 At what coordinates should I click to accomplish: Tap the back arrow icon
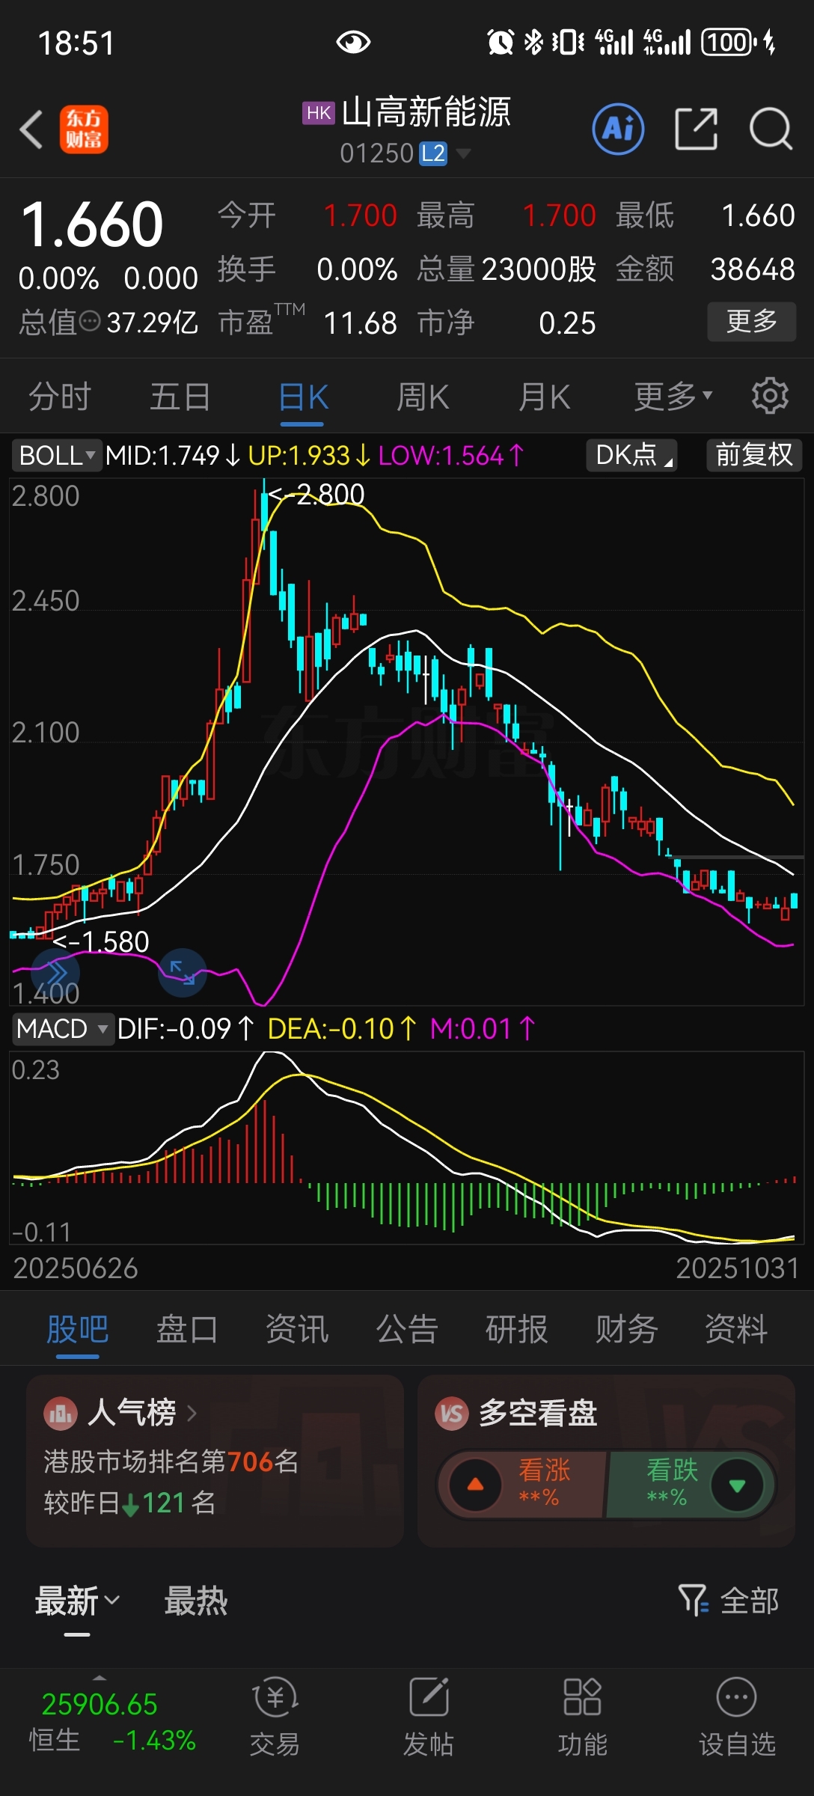[x=31, y=129]
